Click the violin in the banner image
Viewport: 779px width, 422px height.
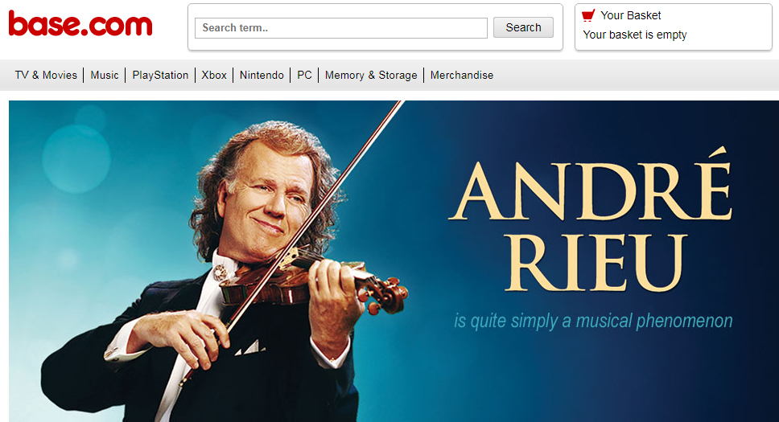314,281
